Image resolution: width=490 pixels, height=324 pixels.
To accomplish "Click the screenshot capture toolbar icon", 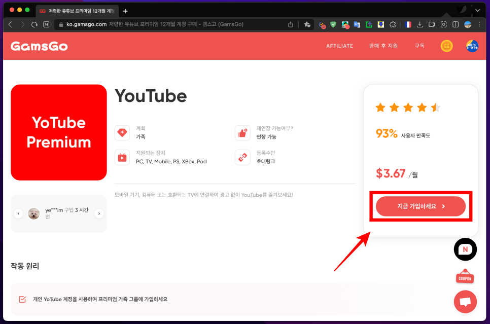I will coord(443,24).
